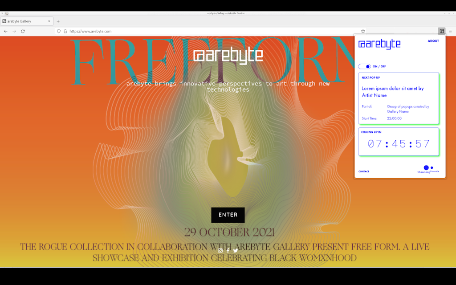
Task: Click the start time value 22:00:00
Action: coord(394,118)
